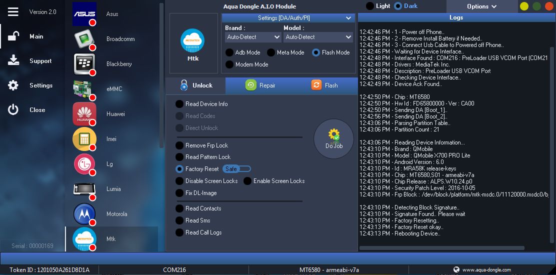The image size is (556, 275).
Task: Click the Token ID status bar entry
Action: coord(49,270)
